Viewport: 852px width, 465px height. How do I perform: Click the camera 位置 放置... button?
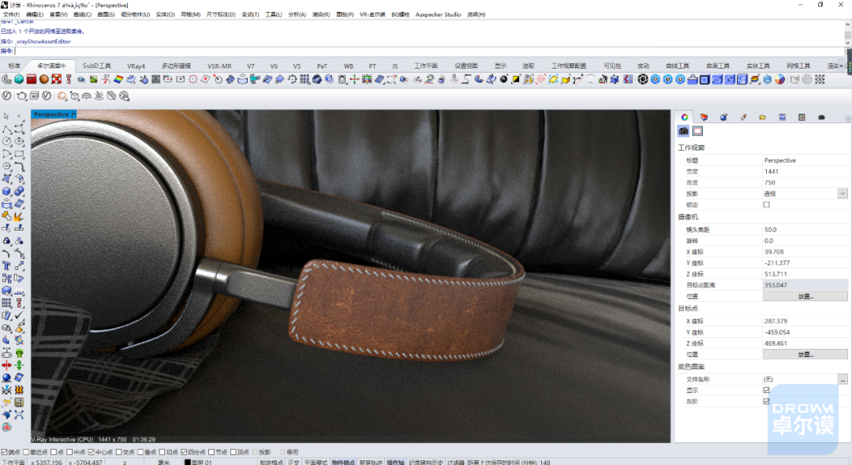(805, 296)
